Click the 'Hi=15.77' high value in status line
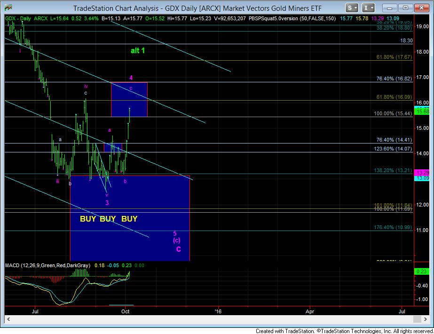Viewport: 434px width, 334px height. (177, 18)
